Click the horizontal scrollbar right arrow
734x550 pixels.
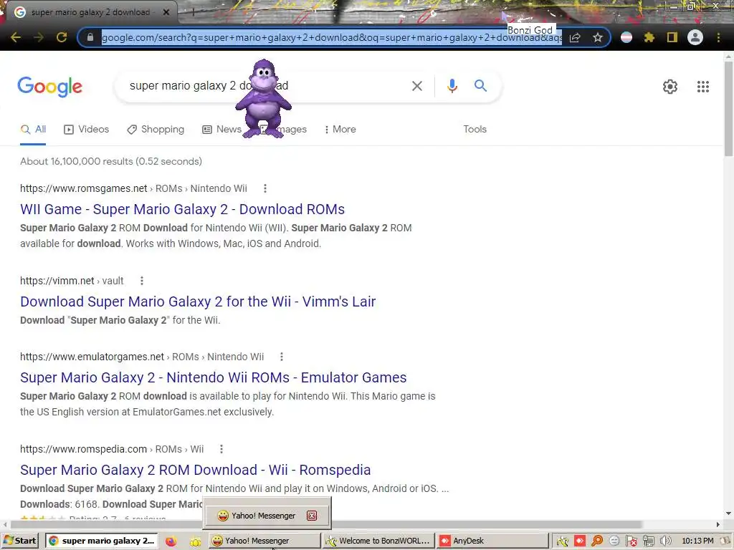coord(718,524)
